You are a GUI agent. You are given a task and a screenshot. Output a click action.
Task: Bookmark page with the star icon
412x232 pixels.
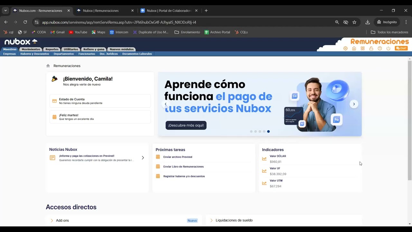(x=354, y=22)
